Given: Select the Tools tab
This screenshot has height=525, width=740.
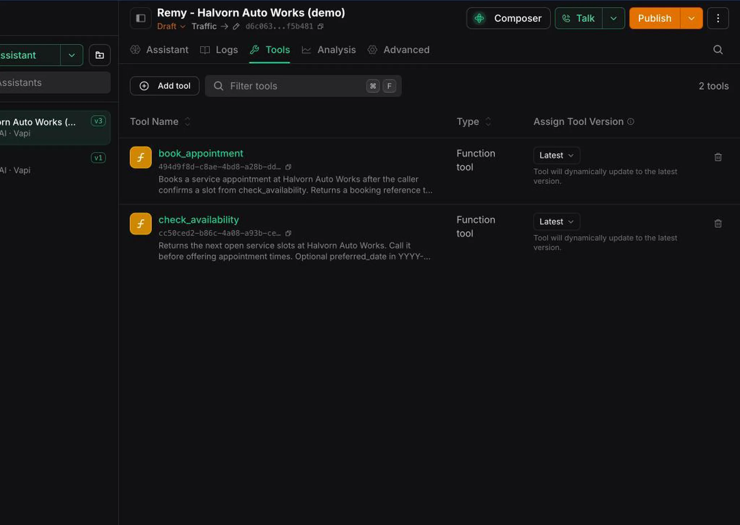Looking at the screenshot, I should tap(270, 50).
